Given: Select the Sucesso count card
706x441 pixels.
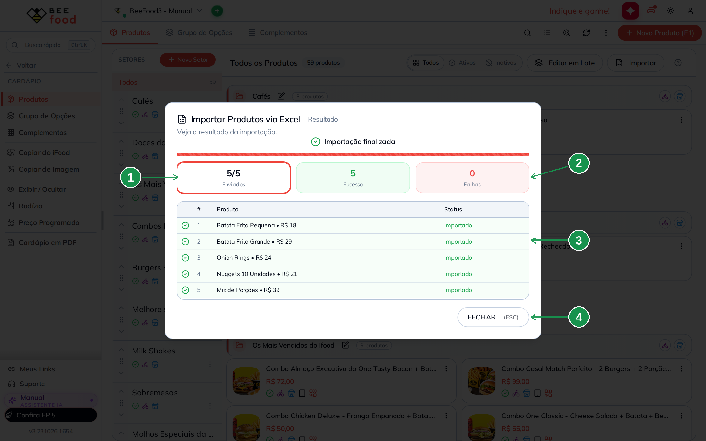Looking at the screenshot, I should pyautogui.click(x=353, y=178).
